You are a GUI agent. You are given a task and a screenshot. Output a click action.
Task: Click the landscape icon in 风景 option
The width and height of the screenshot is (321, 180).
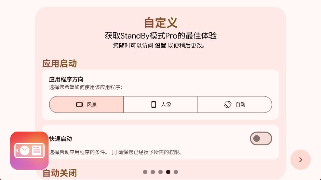point(79,105)
